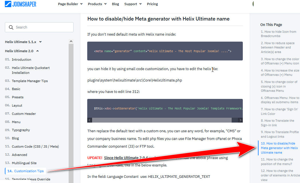Click the search magnifier icon
Image resolution: width=300 pixels, height=183 pixels.
(11, 27)
